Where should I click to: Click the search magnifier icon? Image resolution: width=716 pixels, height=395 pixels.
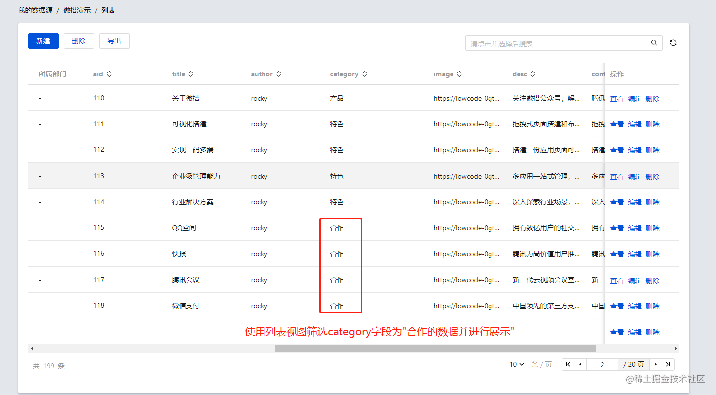coord(654,43)
